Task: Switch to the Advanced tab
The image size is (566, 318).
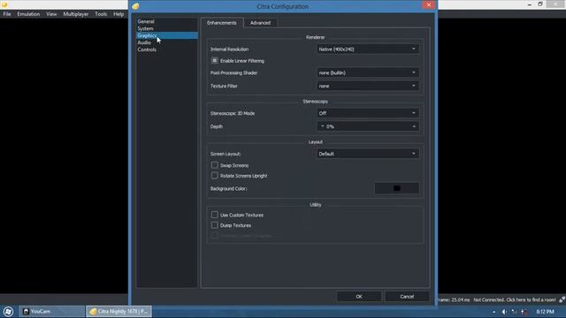Action: [x=260, y=23]
